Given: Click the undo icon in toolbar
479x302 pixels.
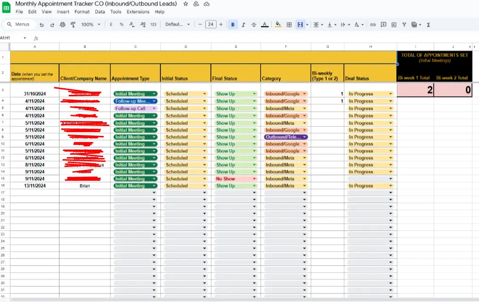Looking at the screenshot, I should pyautogui.click(x=42, y=25).
